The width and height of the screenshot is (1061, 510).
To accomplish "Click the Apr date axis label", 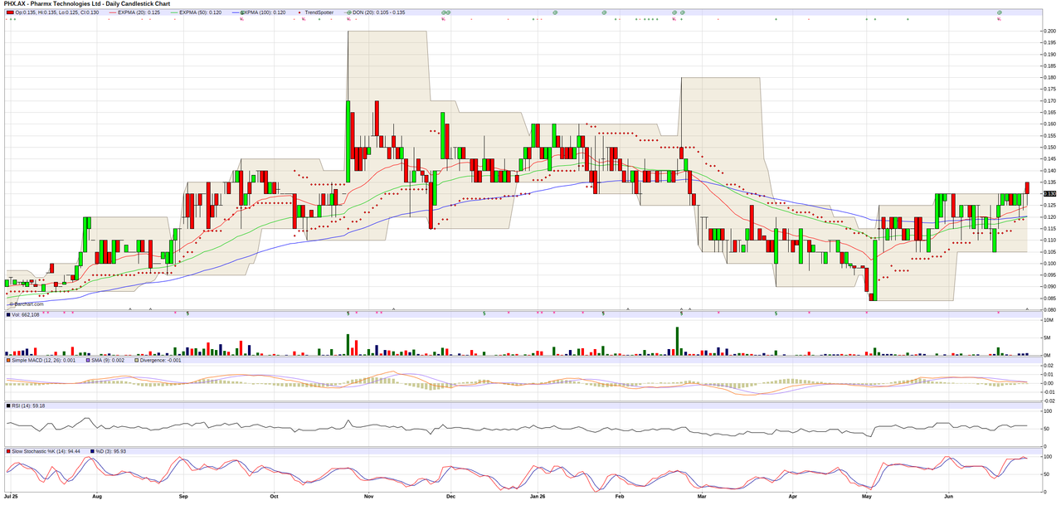I will tap(792, 496).
